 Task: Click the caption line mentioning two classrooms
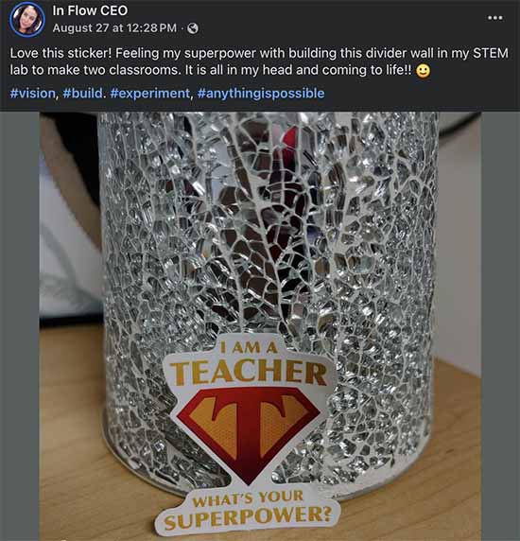(211, 70)
